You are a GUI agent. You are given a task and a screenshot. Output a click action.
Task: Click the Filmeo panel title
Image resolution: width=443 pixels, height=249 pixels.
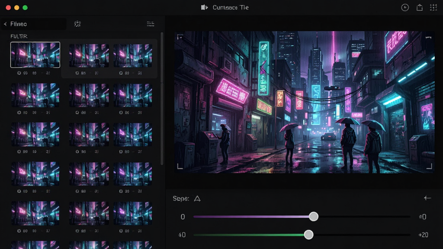[19, 24]
